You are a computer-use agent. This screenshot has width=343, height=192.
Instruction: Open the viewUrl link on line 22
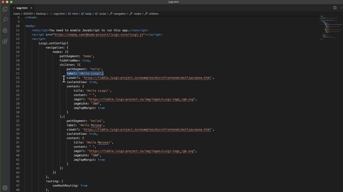tap(147, 78)
